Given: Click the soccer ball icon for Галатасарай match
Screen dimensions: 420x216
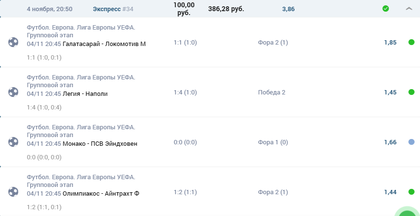Looking at the screenshot, I should click(13, 42).
